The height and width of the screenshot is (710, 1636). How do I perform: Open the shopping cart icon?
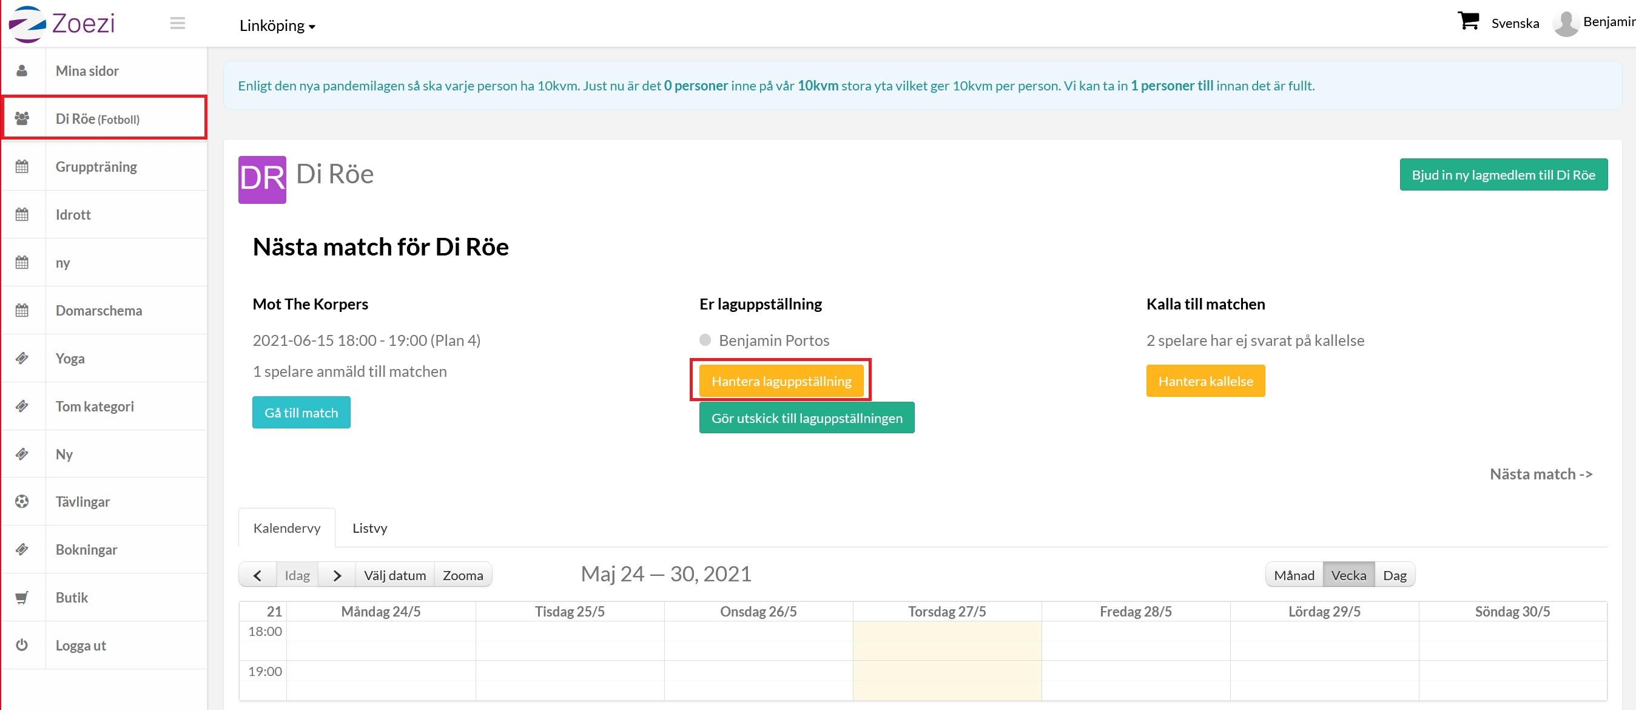click(1467, 21)
